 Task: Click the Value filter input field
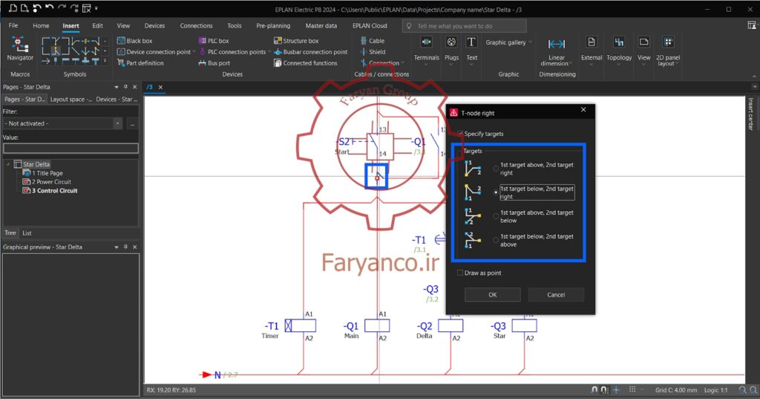point(71,149)
